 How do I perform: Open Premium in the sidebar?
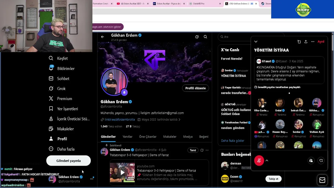tap(61, 99)
